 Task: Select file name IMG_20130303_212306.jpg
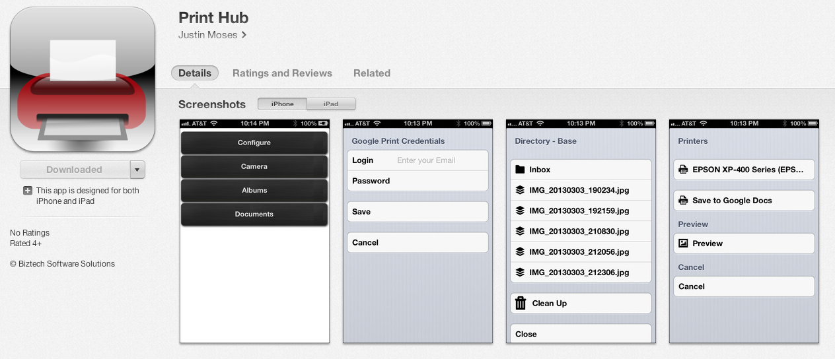pyautogui.click(x=579, y=272)
